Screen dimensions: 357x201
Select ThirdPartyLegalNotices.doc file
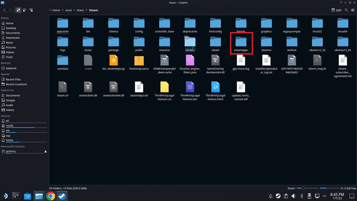pos(190,91)
